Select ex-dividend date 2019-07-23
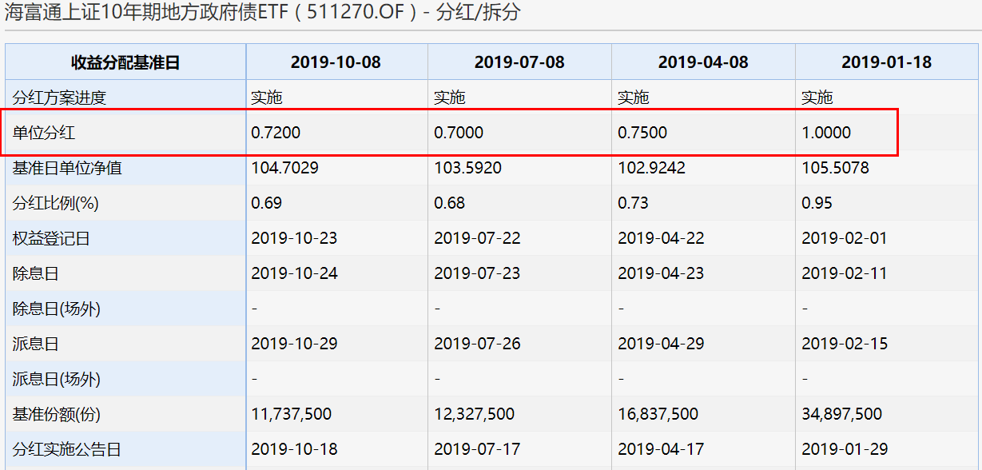The image size is (982, 470). tap(477, 273)
